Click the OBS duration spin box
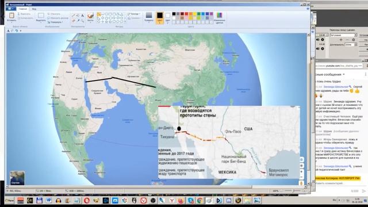 (351, 44)
